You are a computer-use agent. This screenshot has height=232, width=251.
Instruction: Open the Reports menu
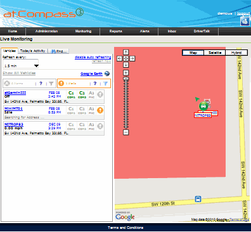click(x=116, y=31)
